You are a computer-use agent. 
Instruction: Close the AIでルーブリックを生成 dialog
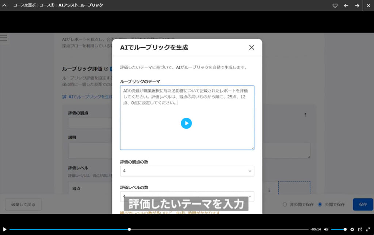pos(251,47)
